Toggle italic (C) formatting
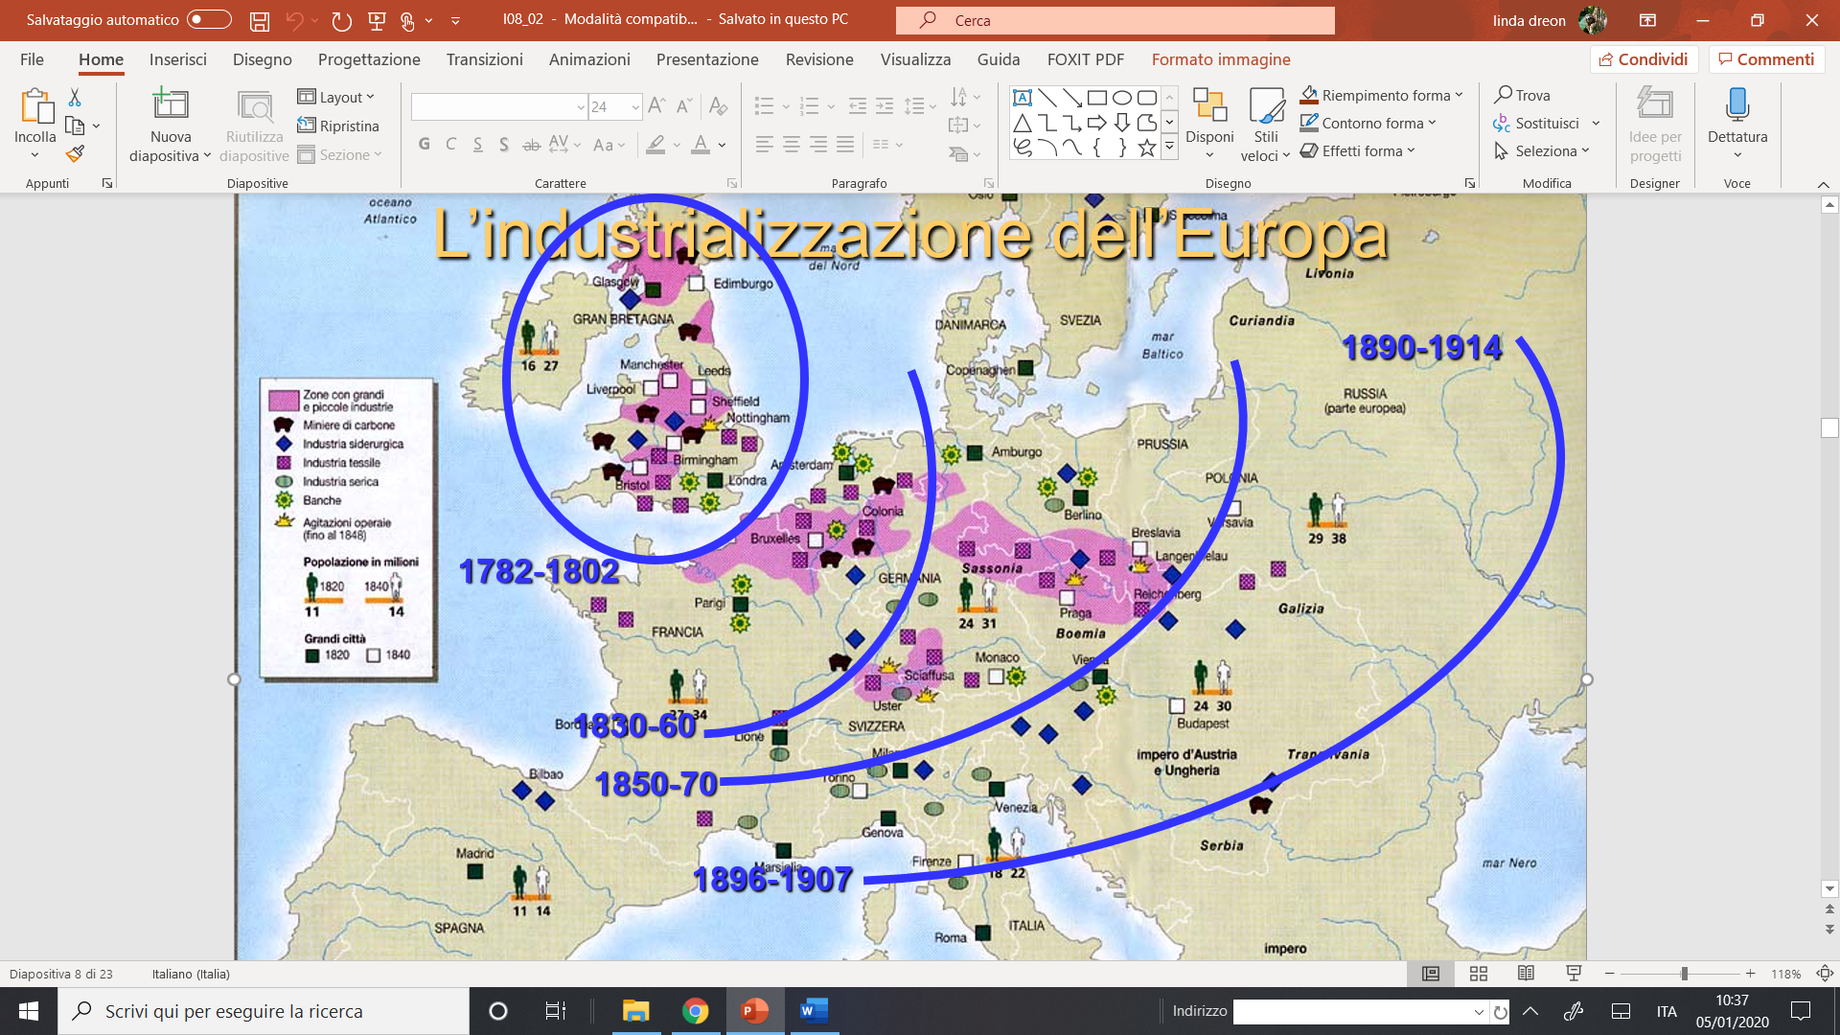The height and width of the screenshot is (1035, 1840). tap(451, 145)
